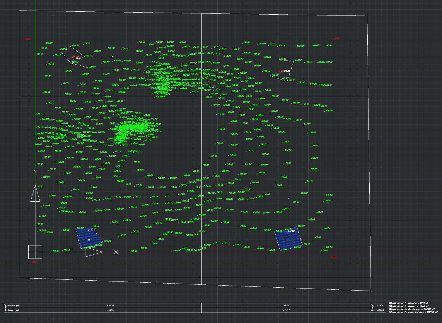Click the 'Выемка (-)' row header
The width and height of the screenshot is (442, 323).
click(x=13, y=310)
